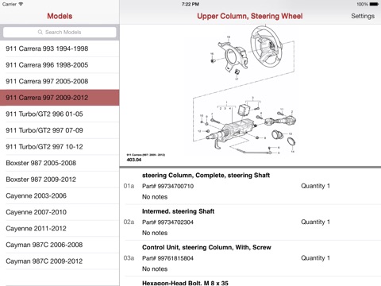Choose 911 Carrera 997 2005-2008
Image resolution: width=381 pixels, height=286 pixels.
[x=60, y=81]
